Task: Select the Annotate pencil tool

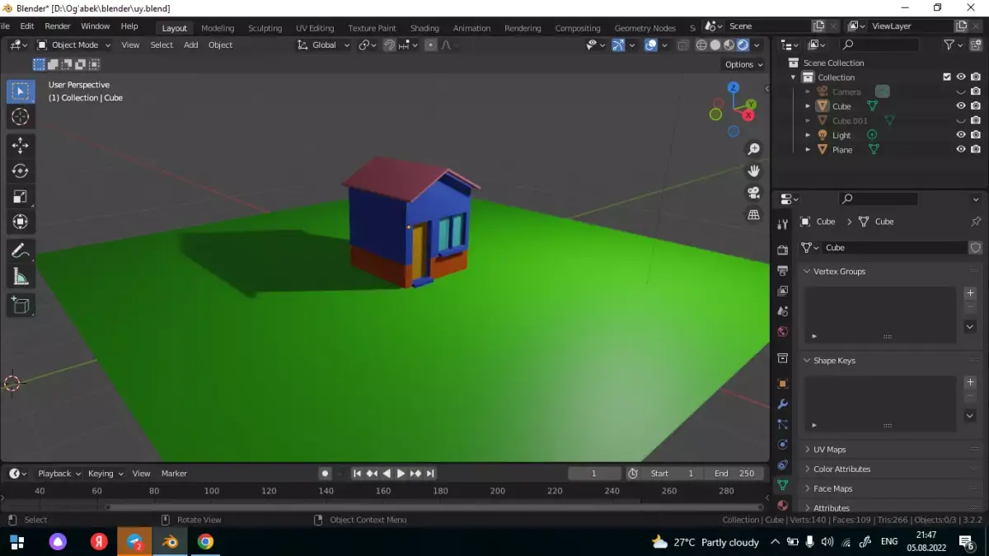Action: pos(21,250)
